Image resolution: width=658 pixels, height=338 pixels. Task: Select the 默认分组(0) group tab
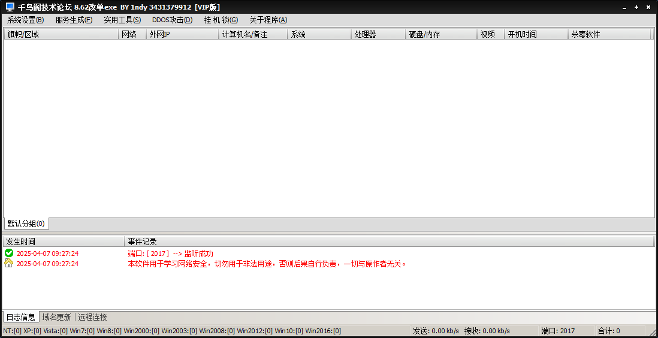point(26,224)
